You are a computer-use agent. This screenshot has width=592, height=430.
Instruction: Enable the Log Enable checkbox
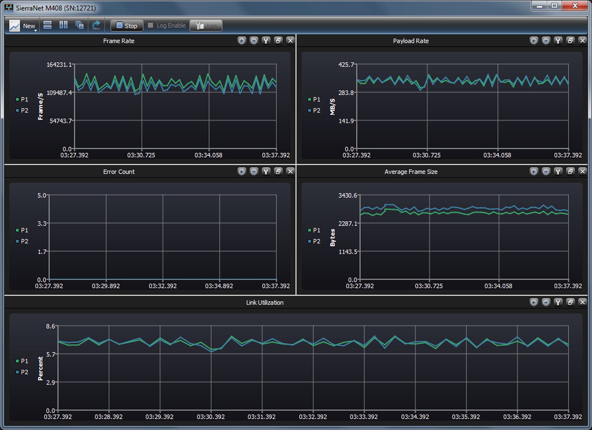pos(150,25)
